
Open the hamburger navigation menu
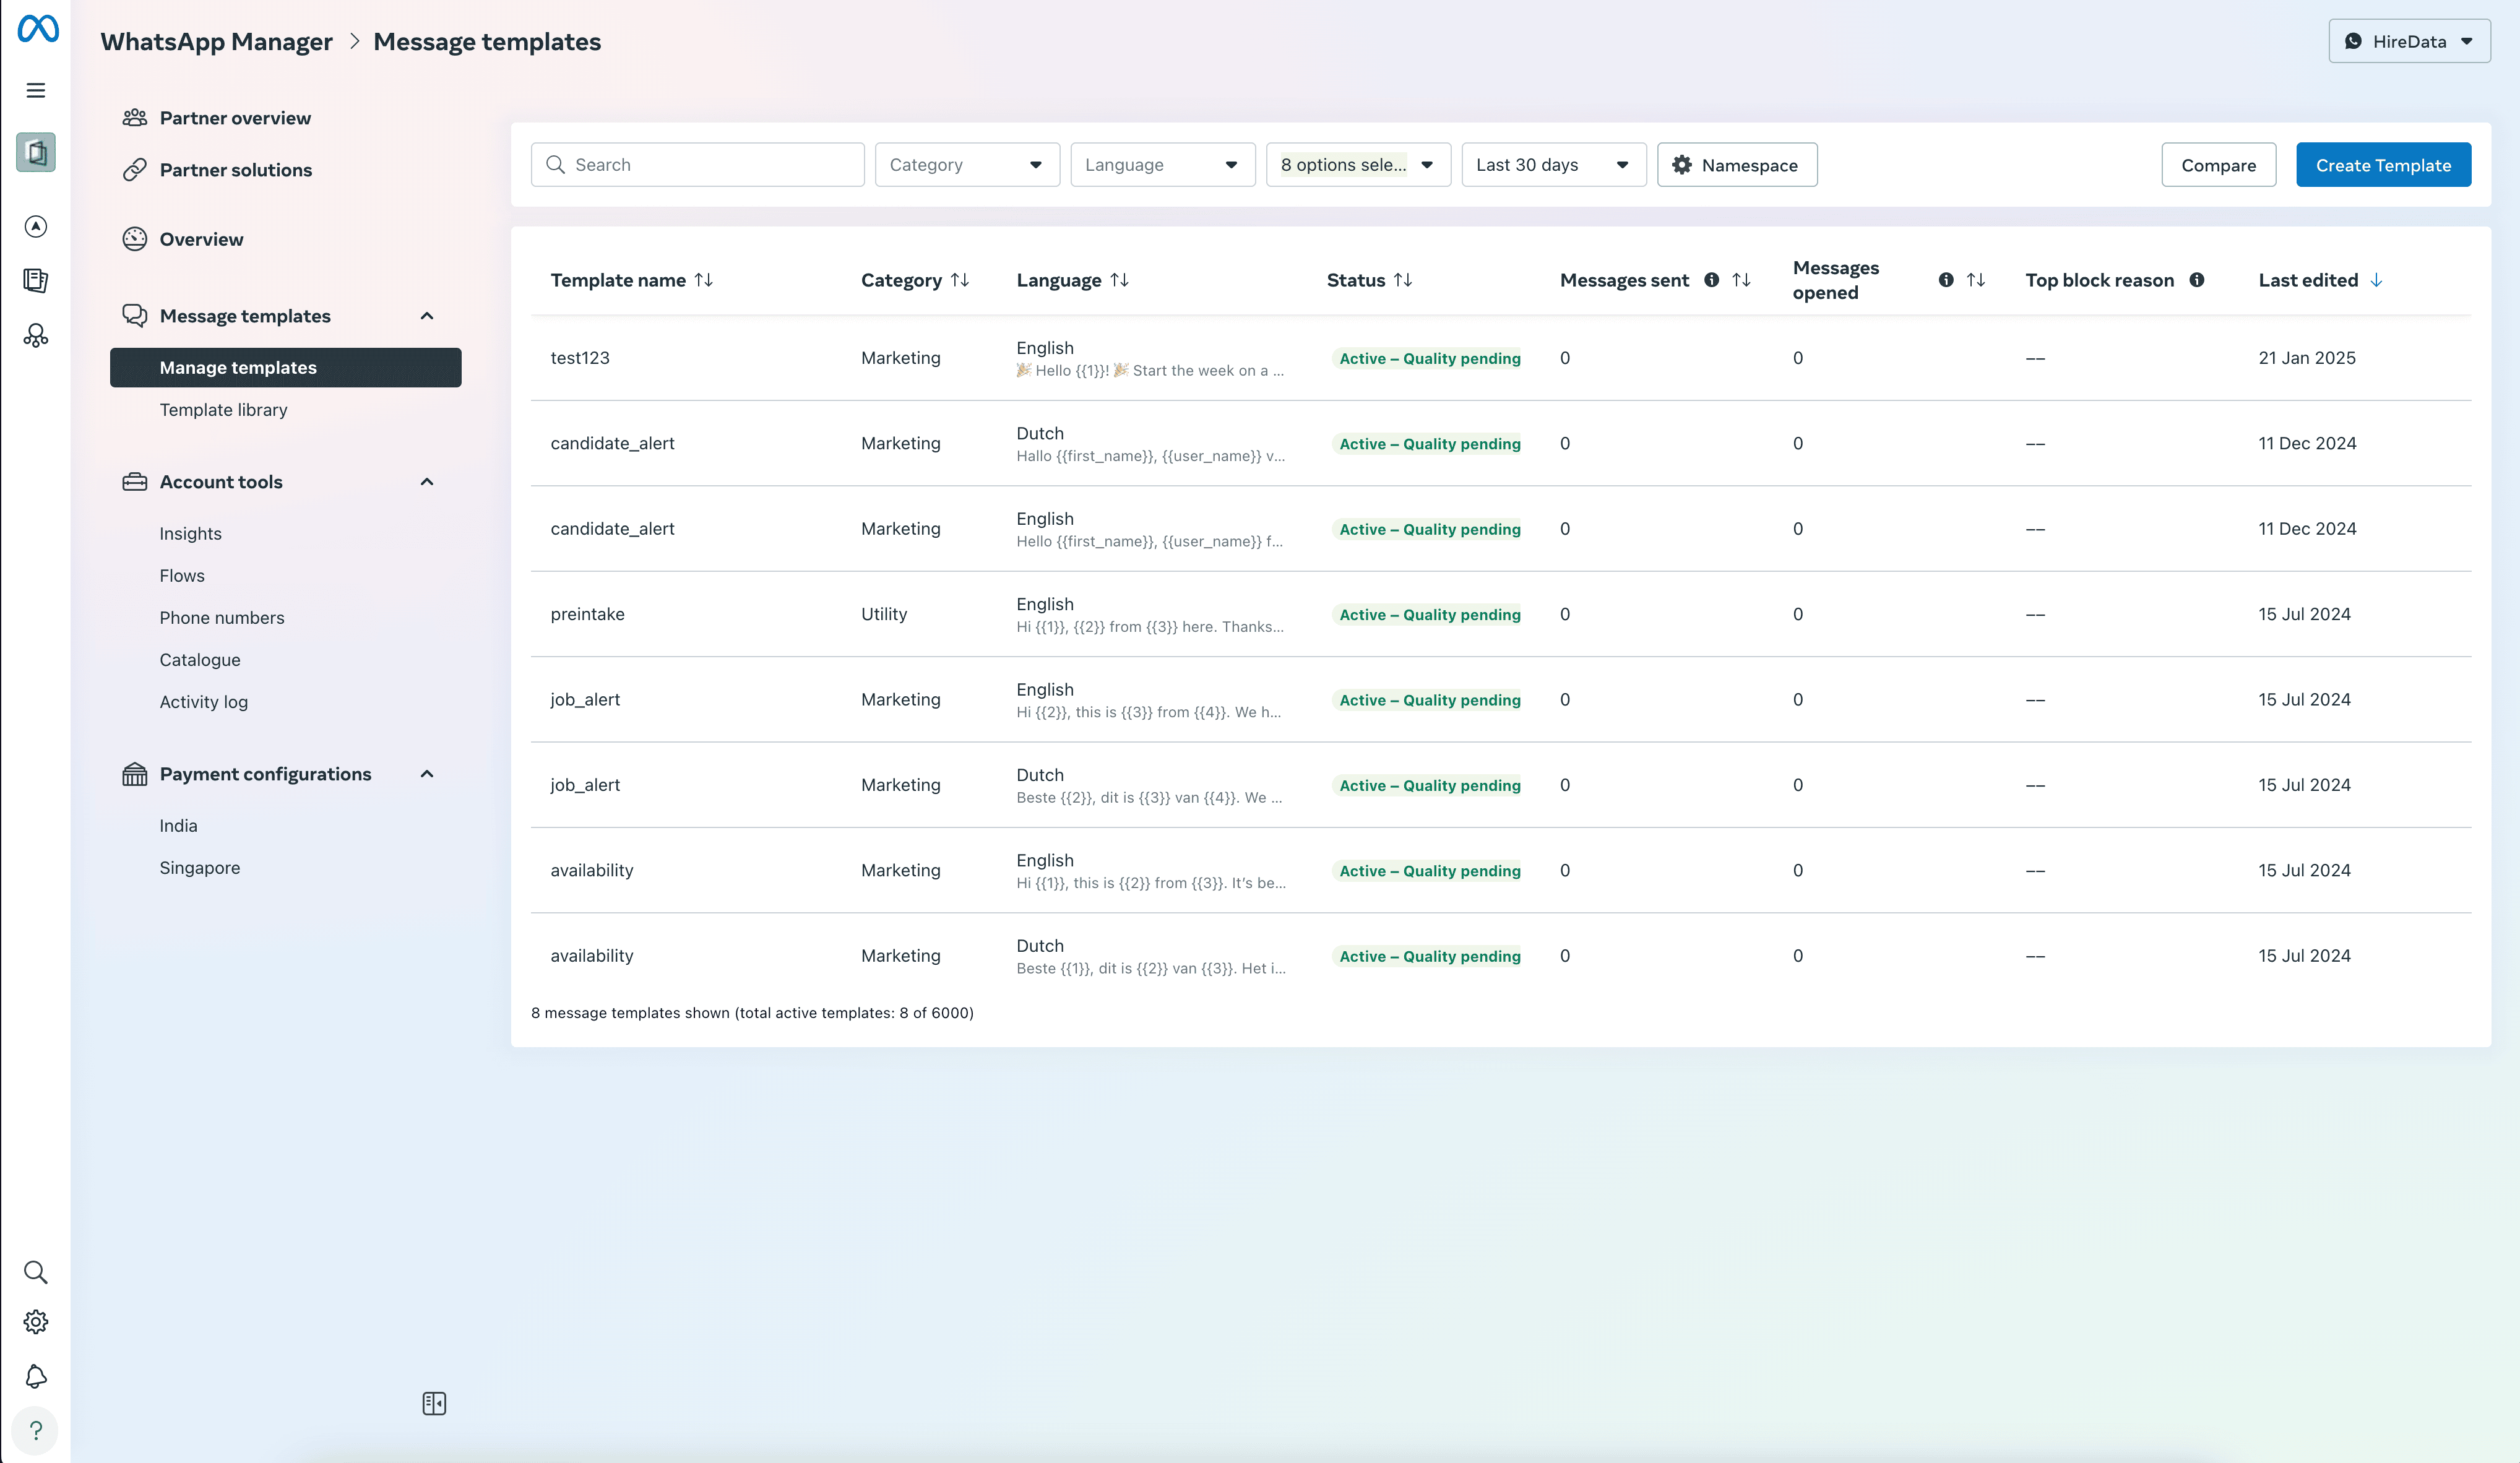coord(36,91)
